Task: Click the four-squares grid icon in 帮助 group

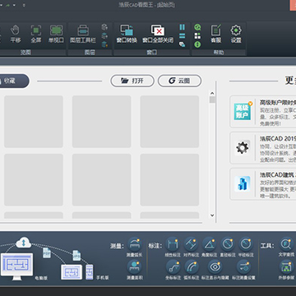Action: [x=197, y=35]
